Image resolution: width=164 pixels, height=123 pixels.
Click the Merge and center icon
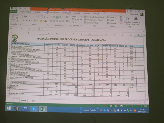point(67,21)
